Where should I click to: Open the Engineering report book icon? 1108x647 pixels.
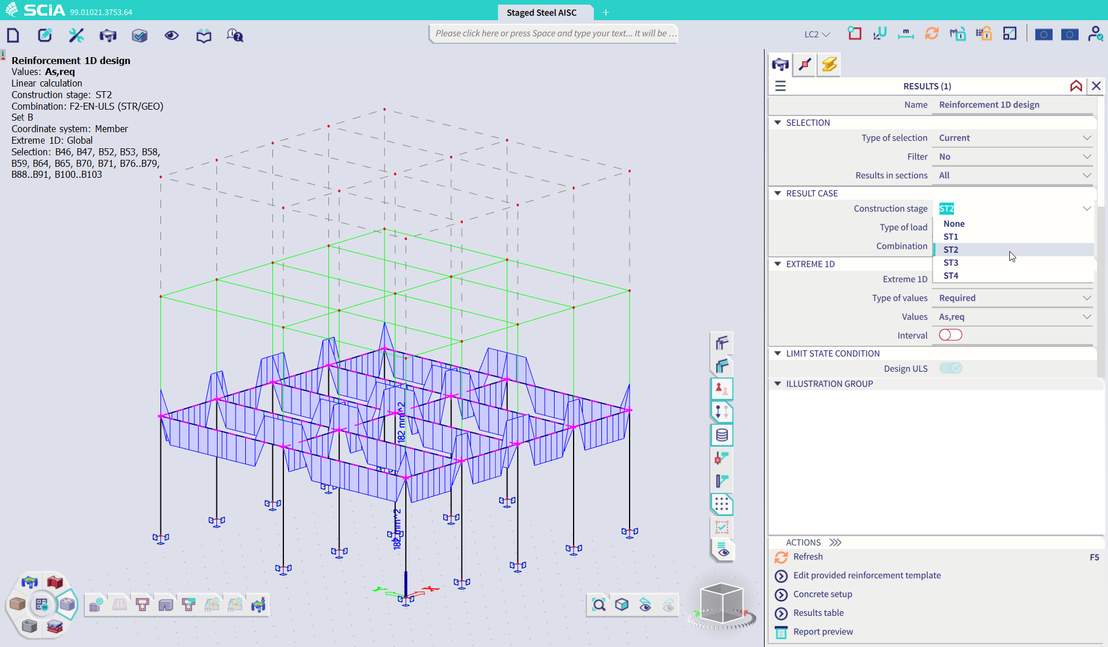pyautogui.click(x=203, y=35)
